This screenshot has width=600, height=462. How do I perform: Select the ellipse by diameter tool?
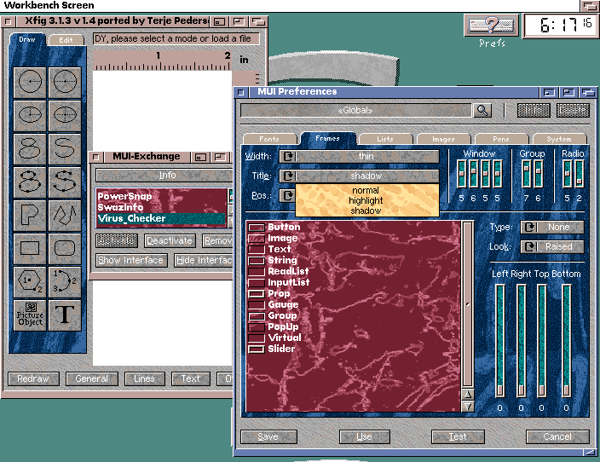tap(64, 115)
